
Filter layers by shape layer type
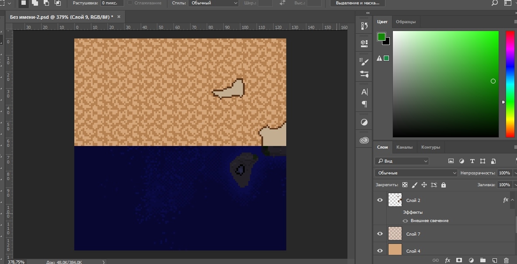point(483,161)
